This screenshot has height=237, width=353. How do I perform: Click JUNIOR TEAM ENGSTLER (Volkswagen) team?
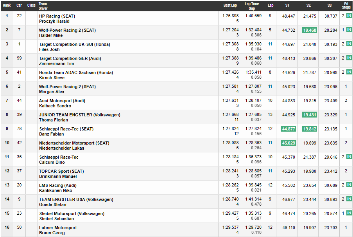[x=80, y=115]
